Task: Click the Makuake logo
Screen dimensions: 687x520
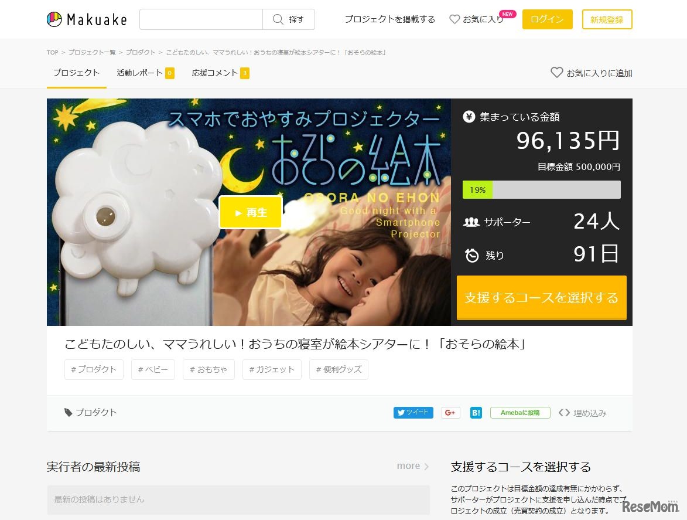Action: pyautogui.click(x=86, y=19)
